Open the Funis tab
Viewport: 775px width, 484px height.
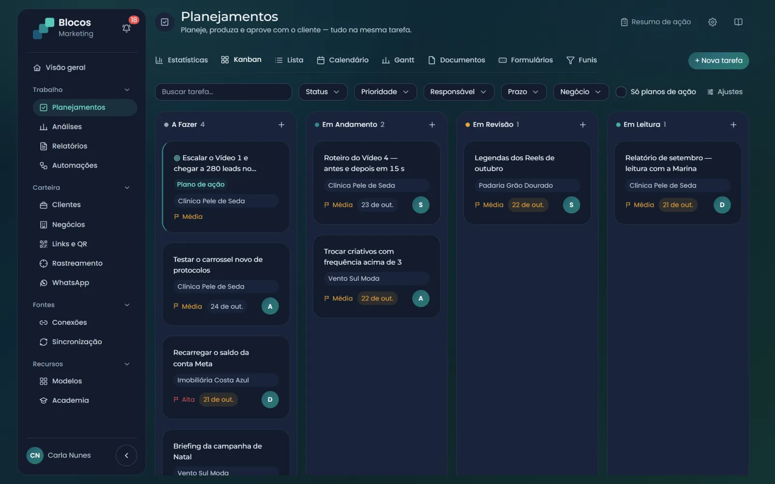click(x=582, y=60)
